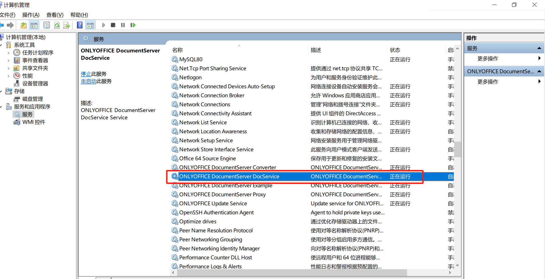Screen dimensions: 545x279
Task: Click the horizontal scrollbar thumb of services list
Action: click(x=292, y=272)
